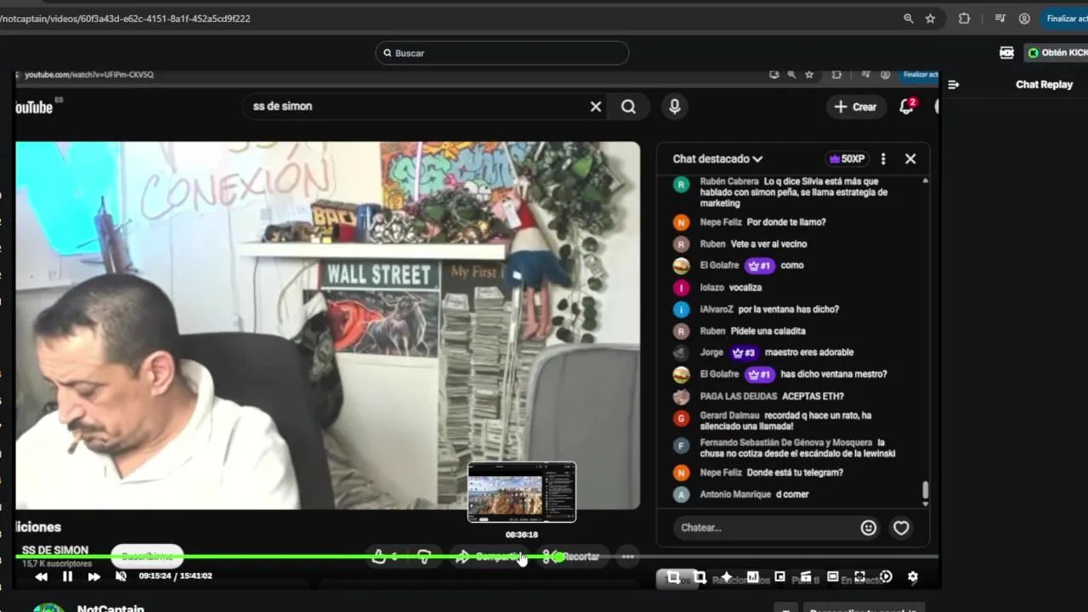Viewport: 1088px width, 612px height.
Task: Open the SS DE SIMON channel name
Action: [54, 550]
